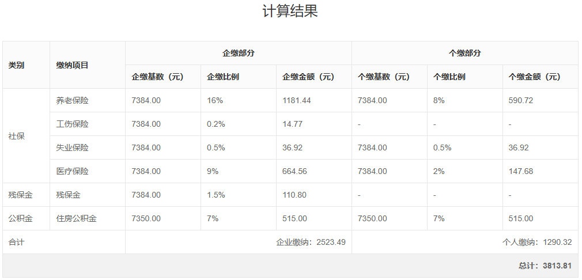Click 失业保险 企缴金额 36.92
582x280 pixels.
click(x=292, y=148)
